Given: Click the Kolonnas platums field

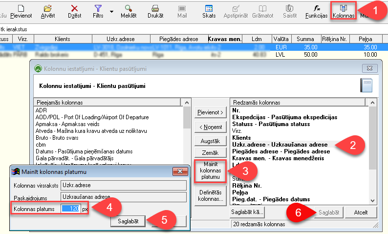Looking at the screenshot, I should 71,209.
